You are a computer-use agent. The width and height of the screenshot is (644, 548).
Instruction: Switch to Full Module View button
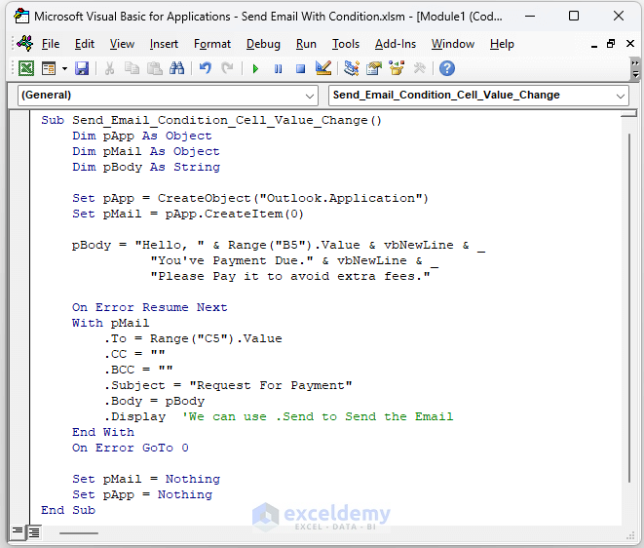pos(34,532)
